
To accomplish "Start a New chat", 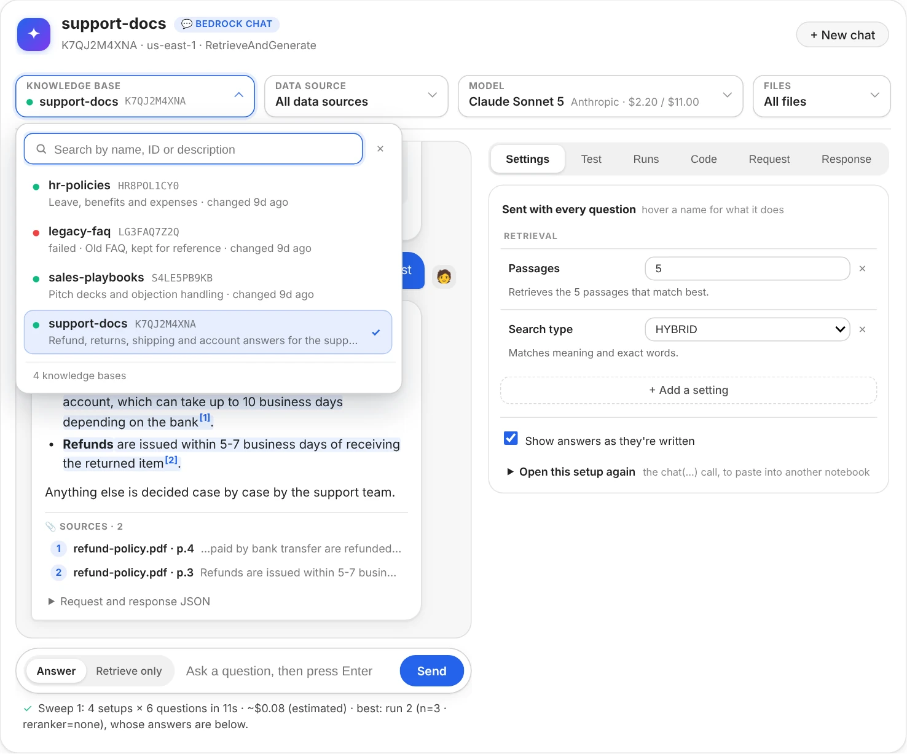I will [842, 35].
